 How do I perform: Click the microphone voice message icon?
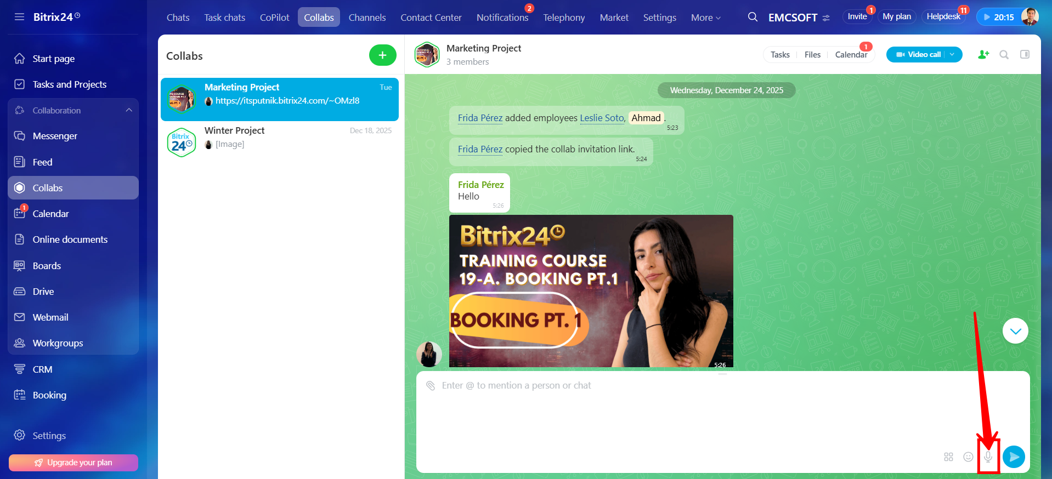click(x=988, y=457)
